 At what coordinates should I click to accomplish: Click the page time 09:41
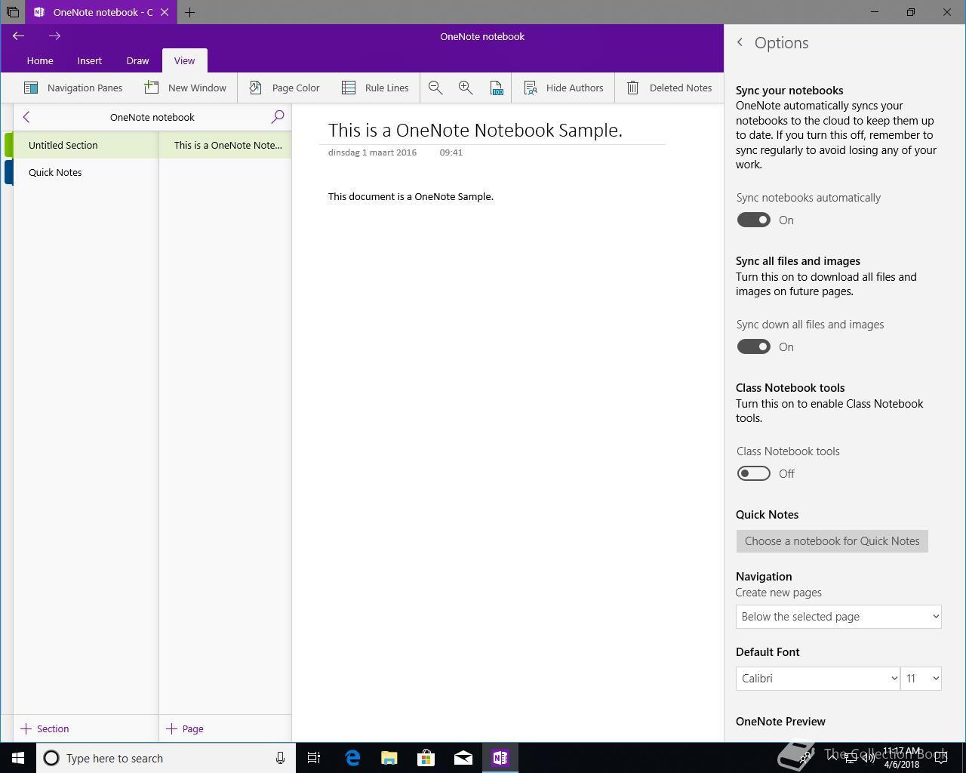coord(451,152)
